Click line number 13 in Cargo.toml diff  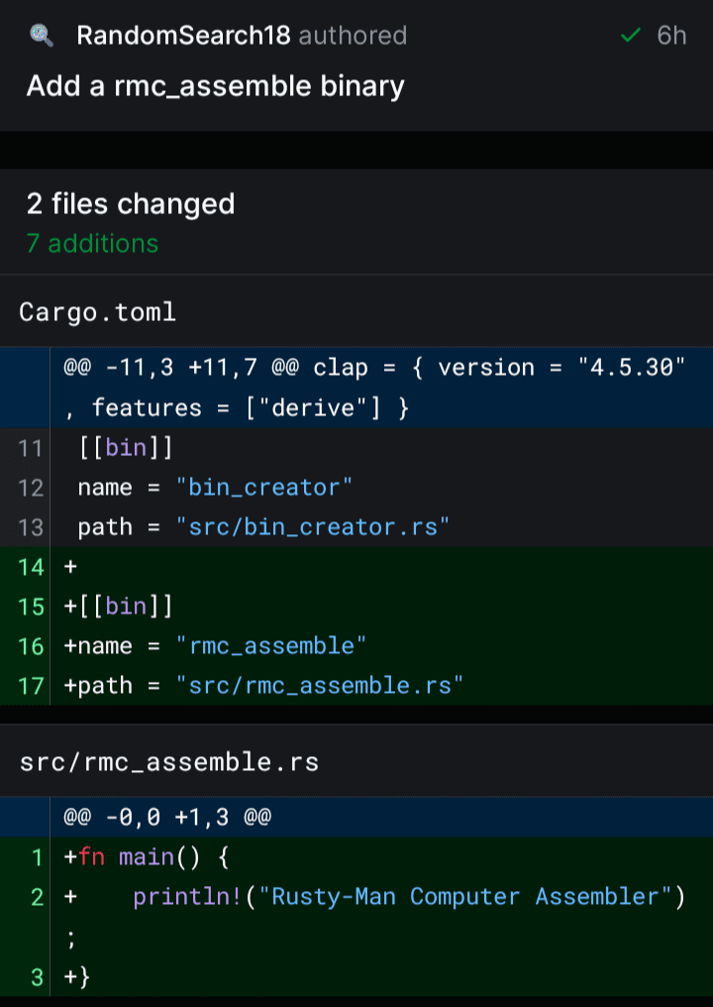pos(31,527)
